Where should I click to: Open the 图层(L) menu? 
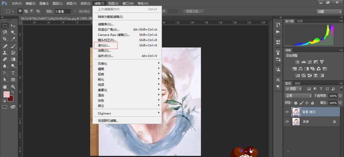coord(57,3)
